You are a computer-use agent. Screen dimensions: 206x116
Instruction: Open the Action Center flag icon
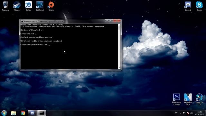tap(188, 113)
